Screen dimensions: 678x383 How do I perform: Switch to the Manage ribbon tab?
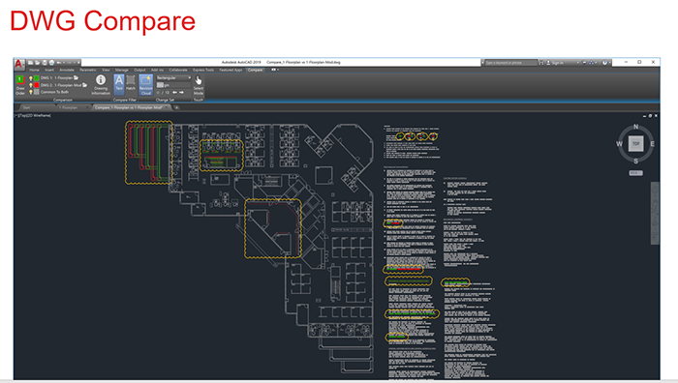121,70
